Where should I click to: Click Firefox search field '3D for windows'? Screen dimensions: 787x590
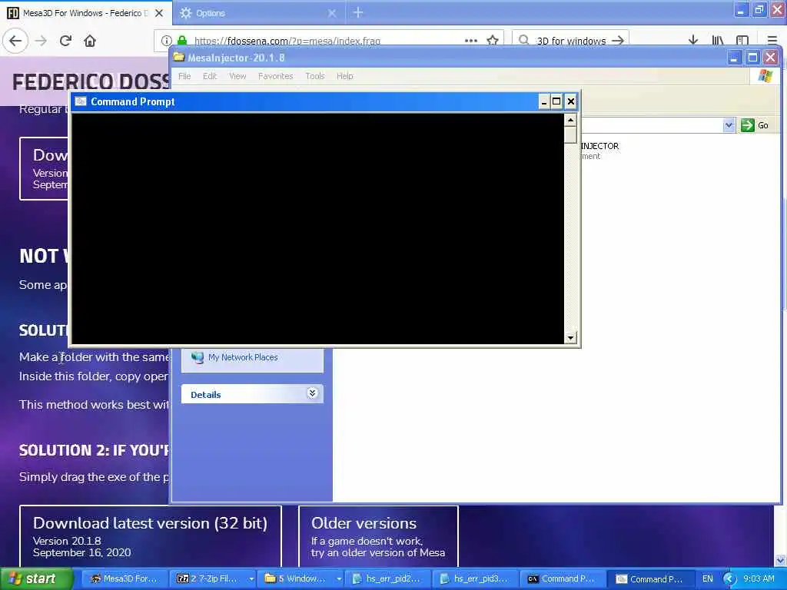(570, 41)
